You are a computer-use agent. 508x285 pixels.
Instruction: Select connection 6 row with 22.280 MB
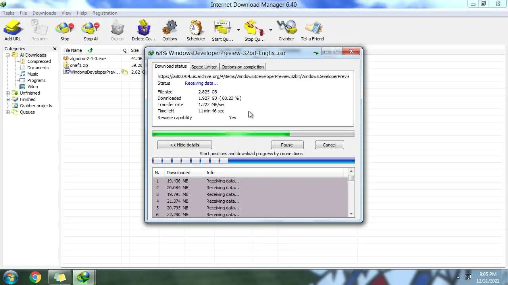250,214
